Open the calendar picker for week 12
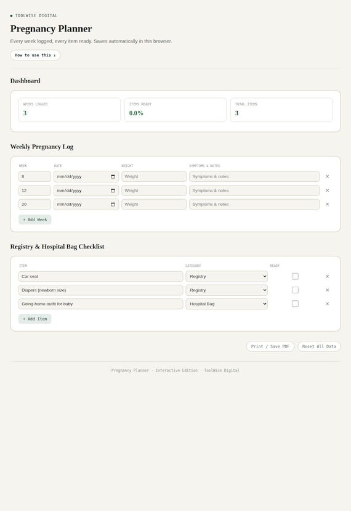Screen dimensions: 351x511 (113, 190)
